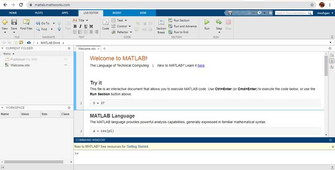The width and height of the screenshot is (335, 170).
Task: Open Welcome.mlx in Current Folder
Action: [x=20, y=65]
